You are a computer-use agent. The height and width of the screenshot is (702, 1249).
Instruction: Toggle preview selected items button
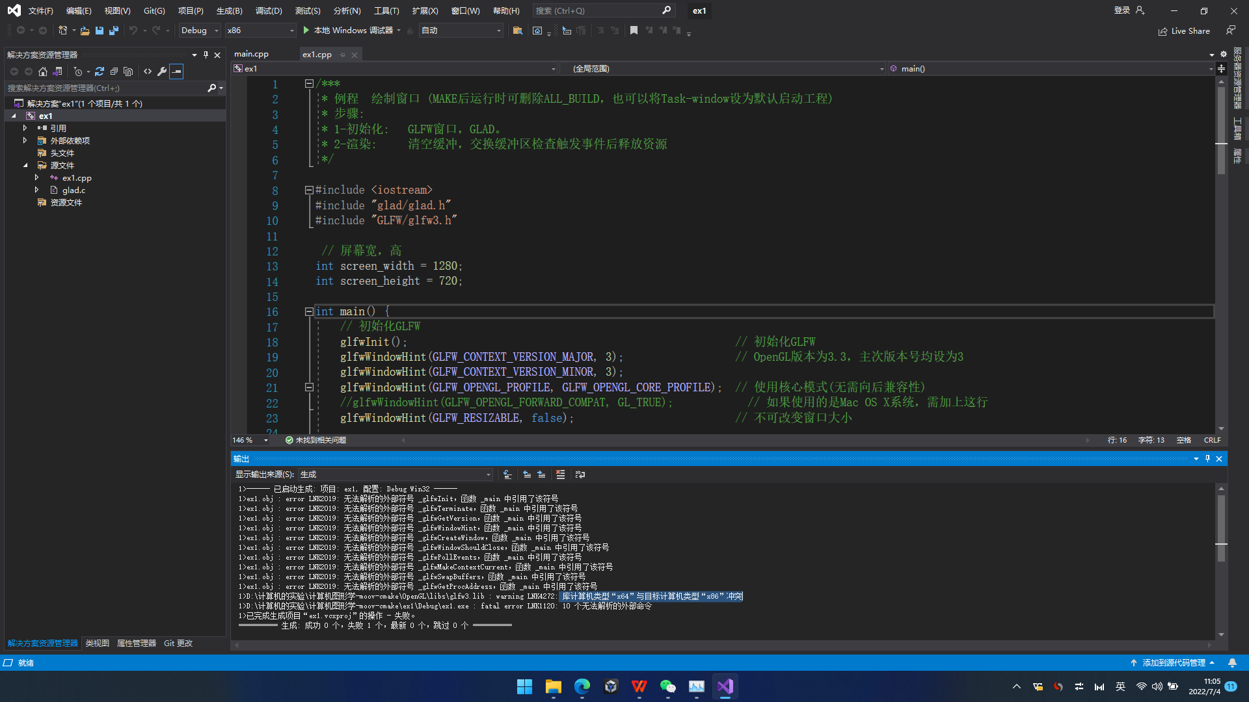176,71
